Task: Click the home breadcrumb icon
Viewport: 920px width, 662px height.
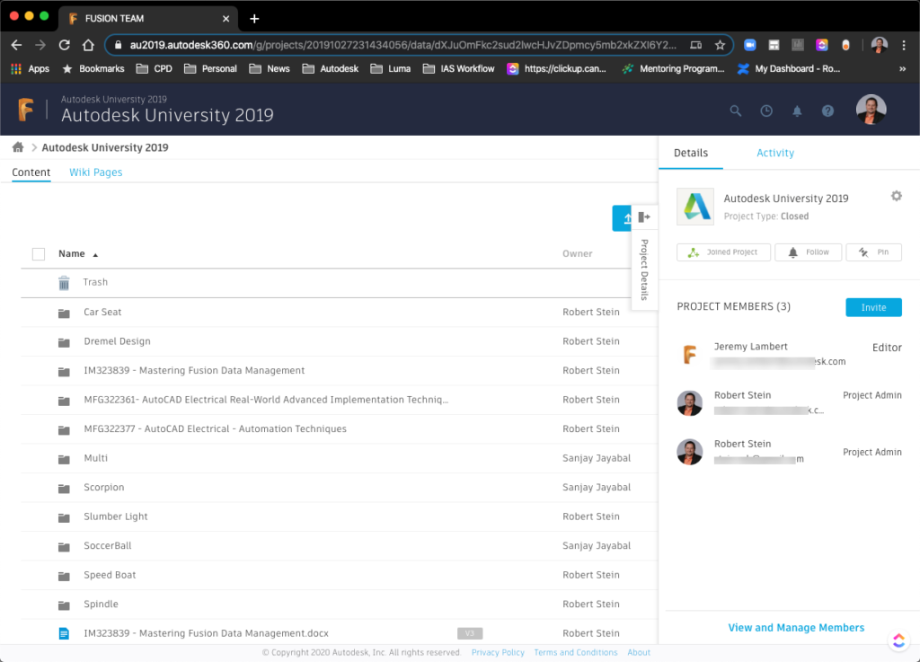Action: [x=18, y=147]
